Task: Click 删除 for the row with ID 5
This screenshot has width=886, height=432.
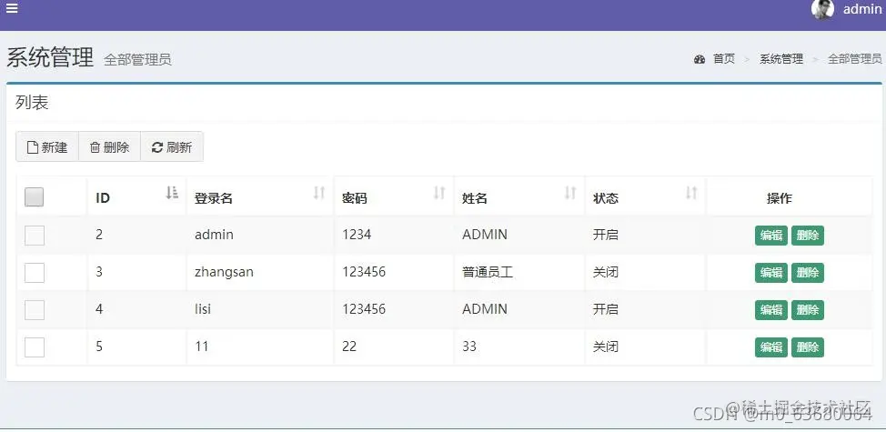Action: click(x=808, y=347)
